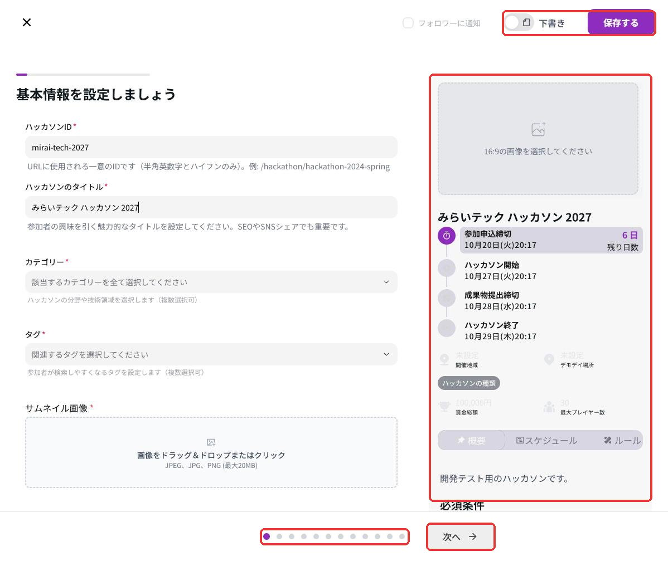
Task: Click the purple timer icon beside 参加申込締切
Action: click(x=447, y=236)
